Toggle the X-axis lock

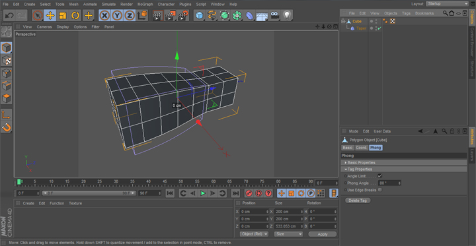click(104, 15)
